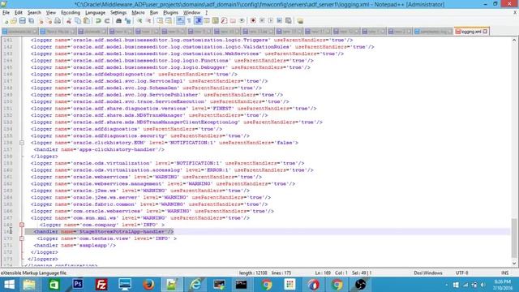Open Folder as Workspace toolbar icon
The height and width of the screenshot is (292, 519).
click(x=233, y=21)
